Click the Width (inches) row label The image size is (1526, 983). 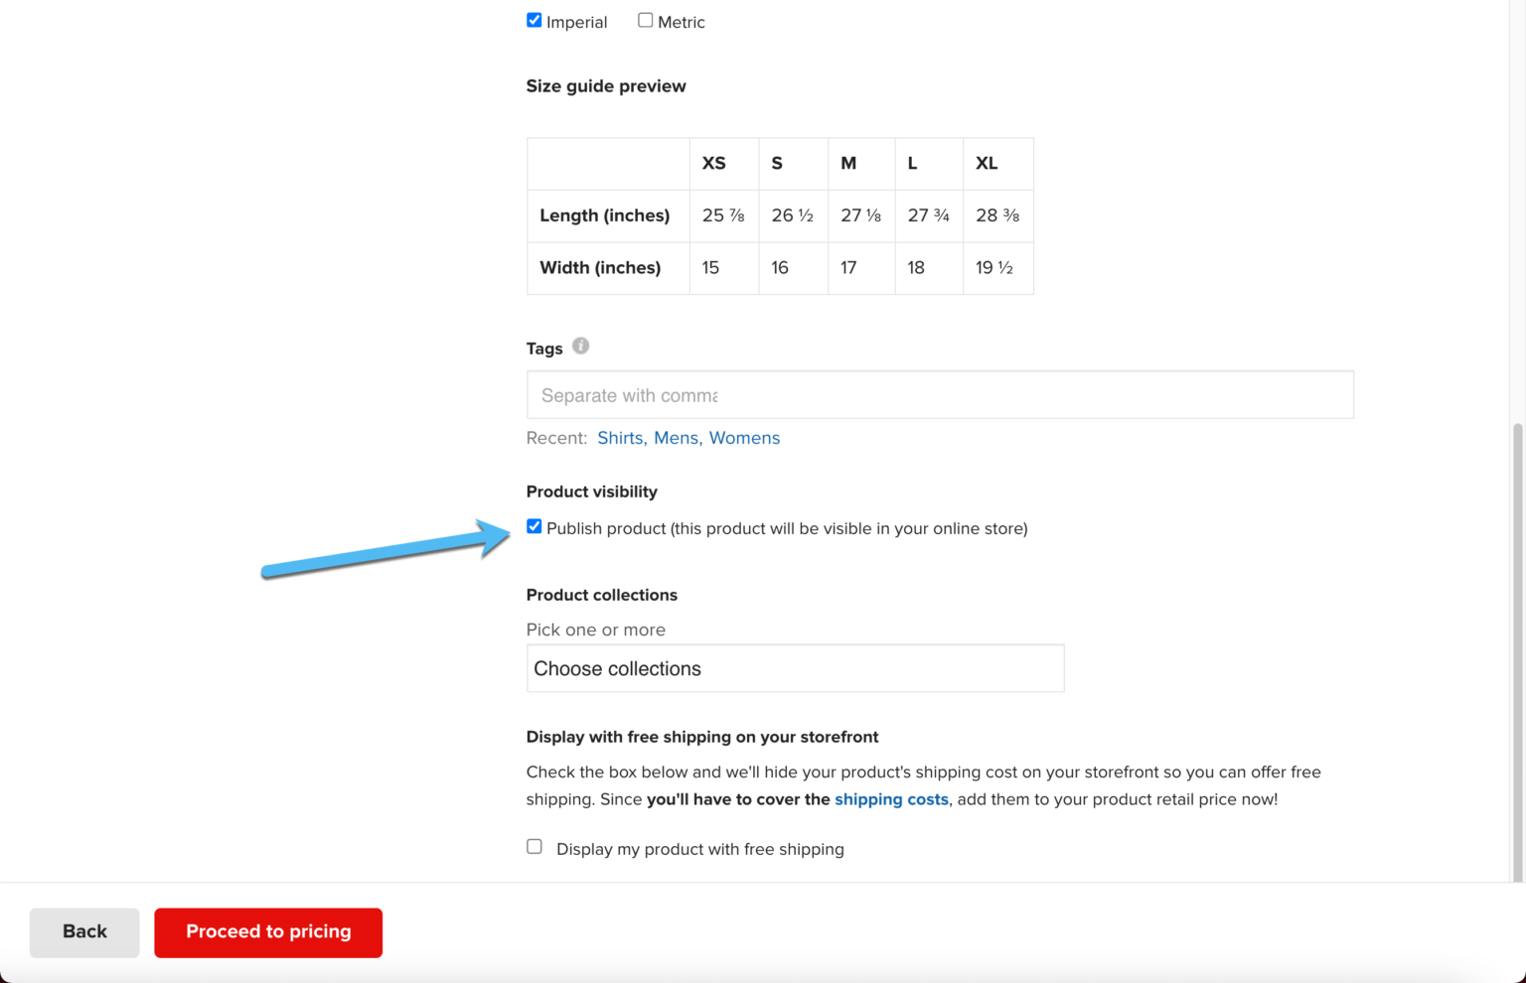point(599,267)
